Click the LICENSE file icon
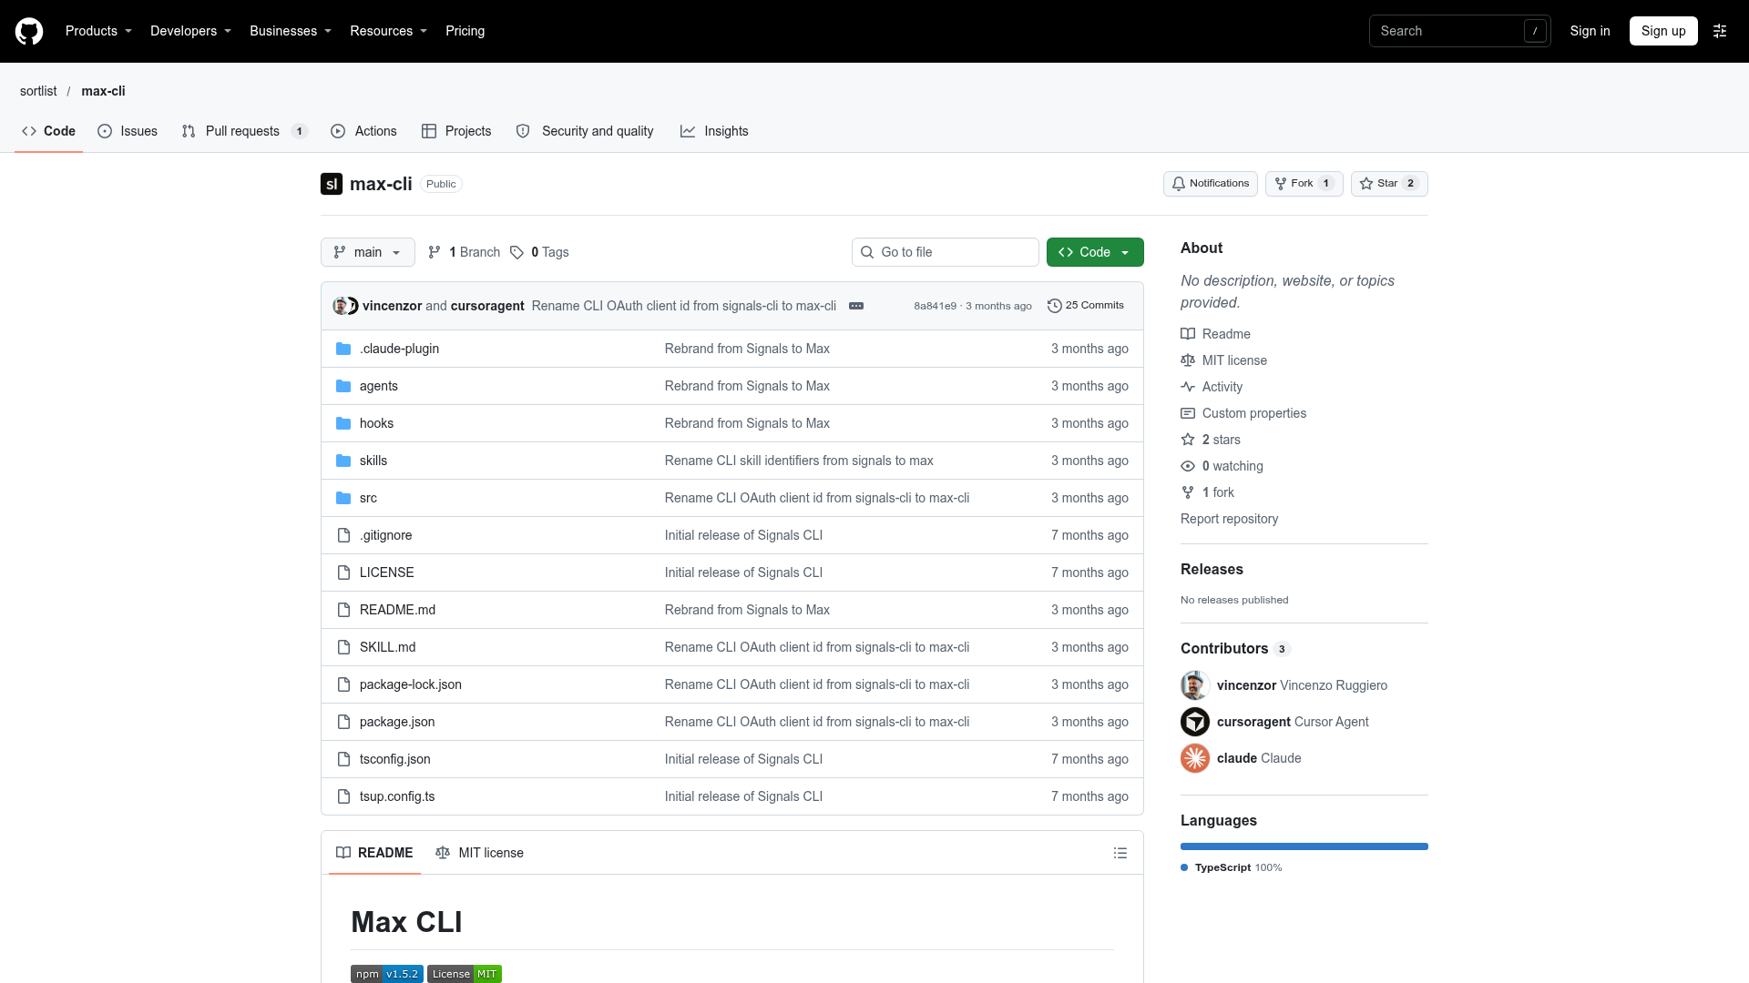This screenshot has width=1749, height=983. pyautogui.click(x=343, y=573)
